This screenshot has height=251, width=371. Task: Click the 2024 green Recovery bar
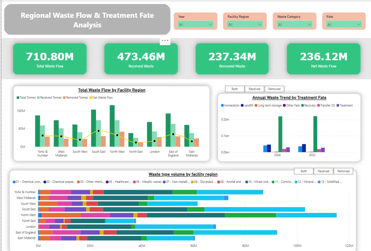280,134
